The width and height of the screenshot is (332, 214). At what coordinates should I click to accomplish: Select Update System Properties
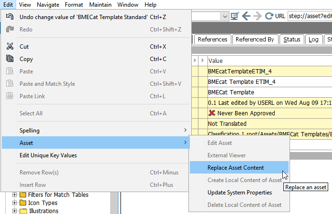point(239,193)
